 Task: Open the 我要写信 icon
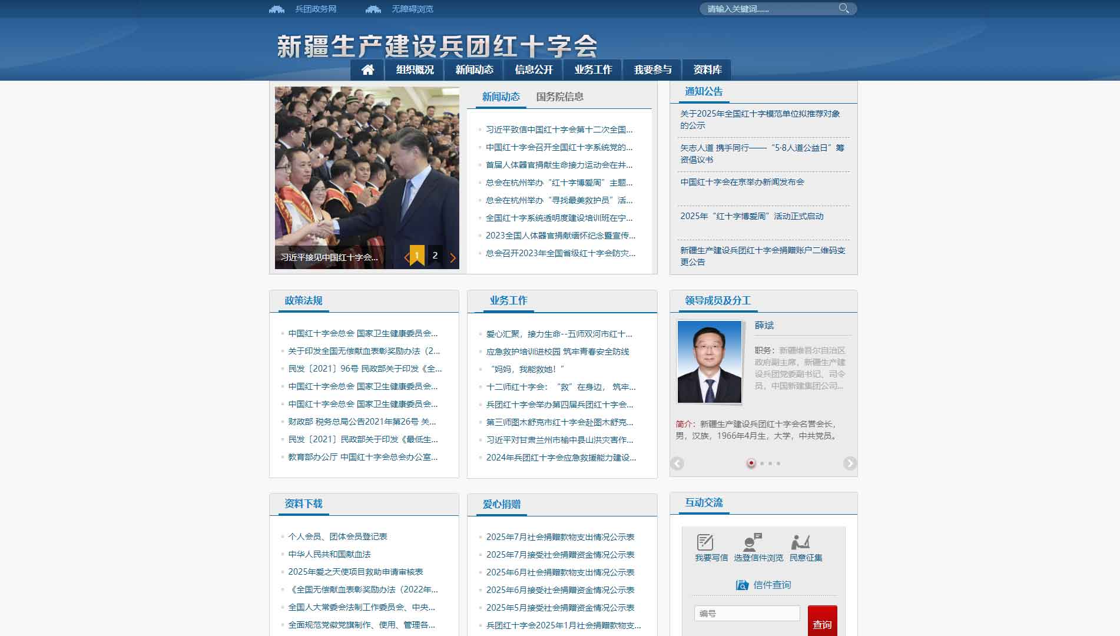coord(705,542)
